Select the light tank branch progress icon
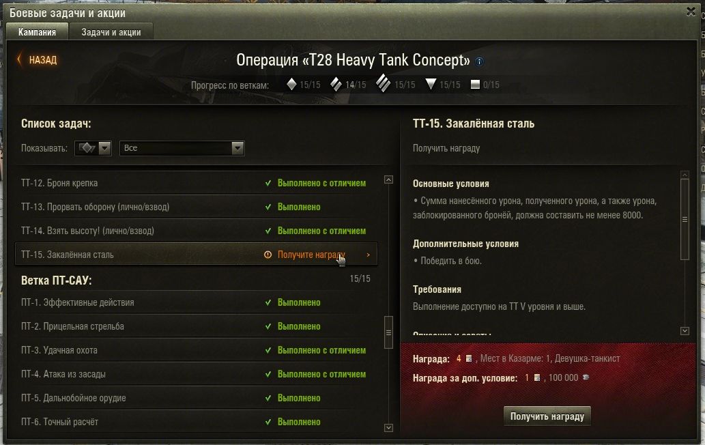This screenshot has height=445, width=705. click(291, 84)
